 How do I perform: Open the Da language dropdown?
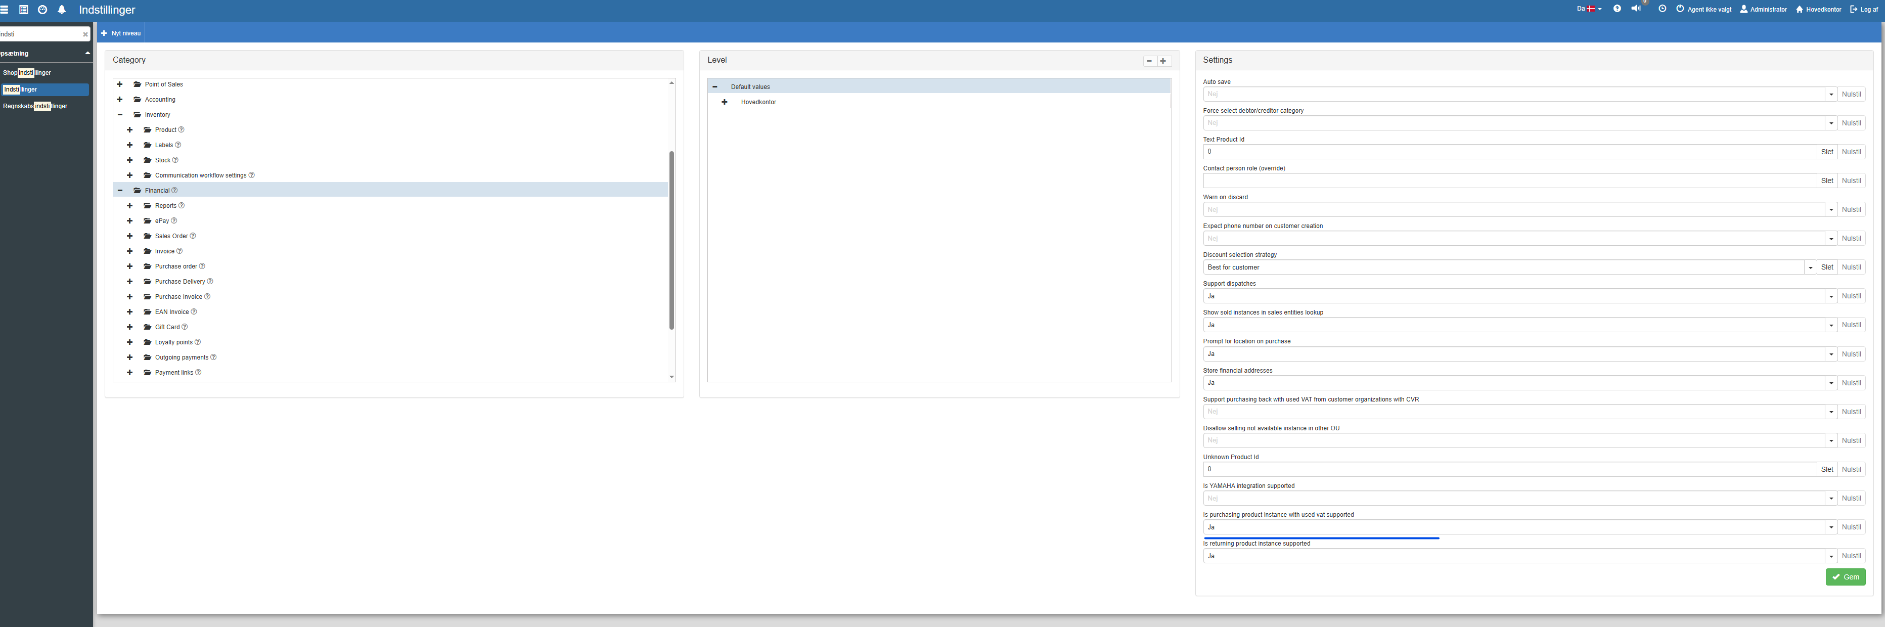point(1589,9)
